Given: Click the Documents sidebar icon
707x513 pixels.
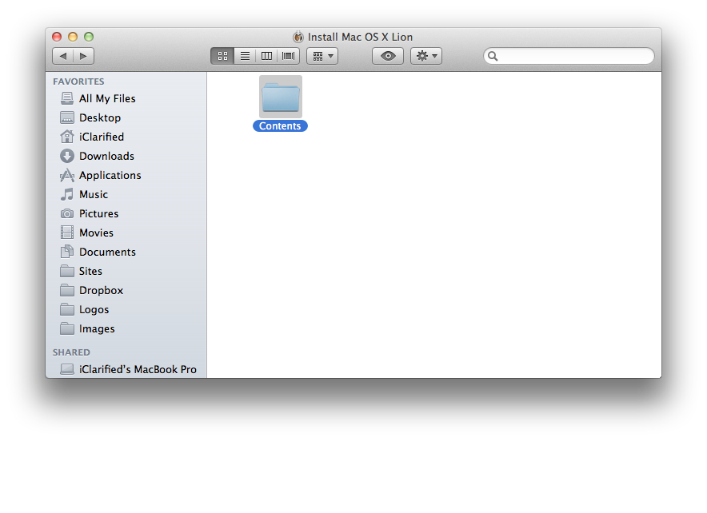Looking at the screenshot, I should (x=66, y=252).
